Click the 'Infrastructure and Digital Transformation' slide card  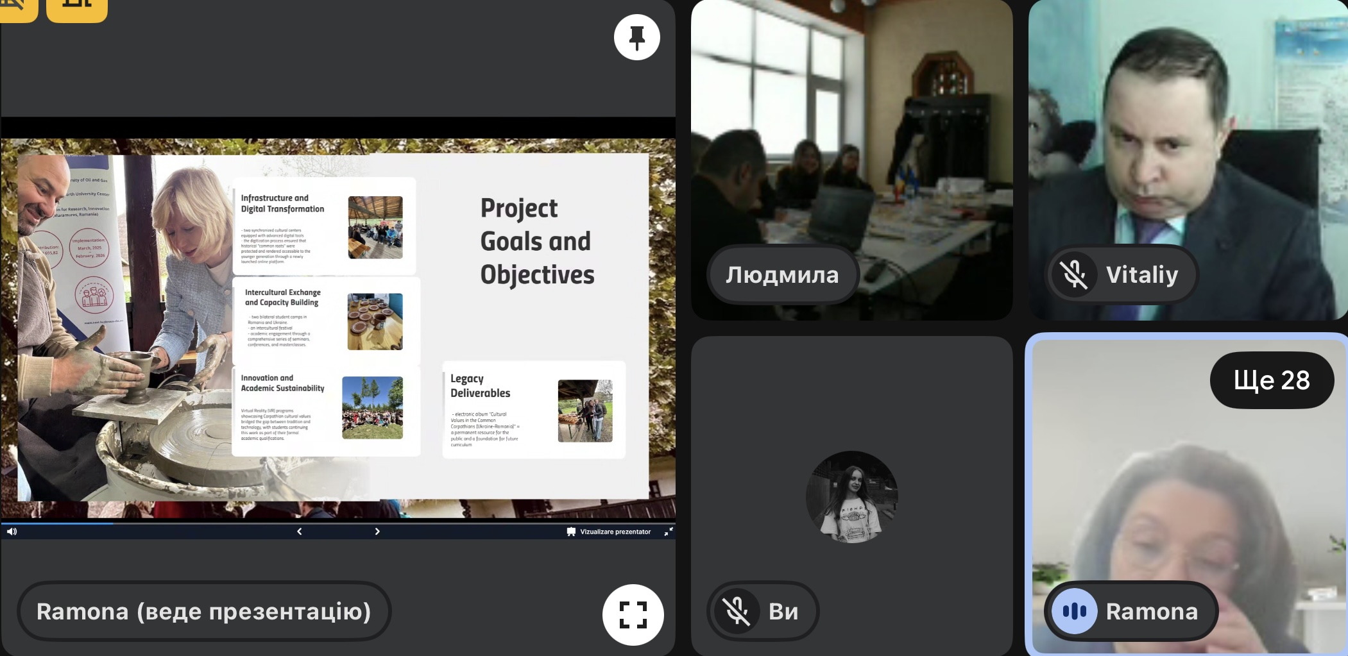(323, 226)
